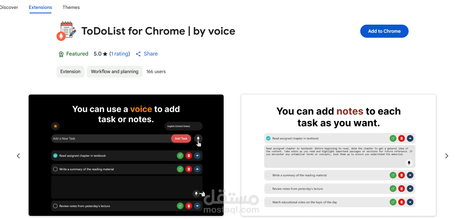Click the Featured badge icon
The height and width of the screenshot is (219, 463).
(61, 54)
